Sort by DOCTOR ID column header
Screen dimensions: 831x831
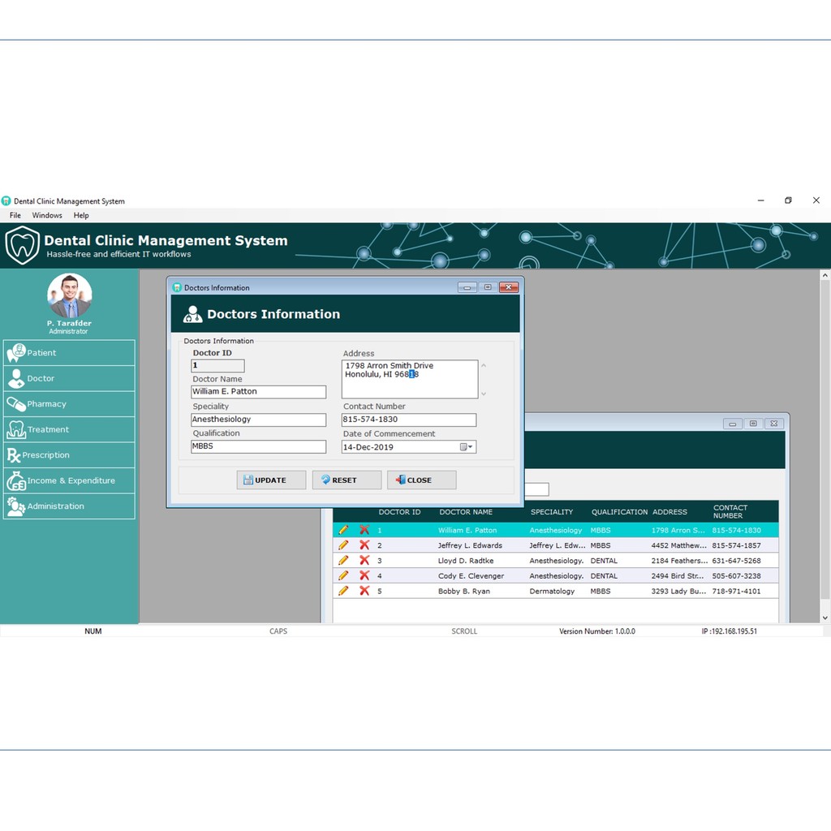click(x=399, y=512)
